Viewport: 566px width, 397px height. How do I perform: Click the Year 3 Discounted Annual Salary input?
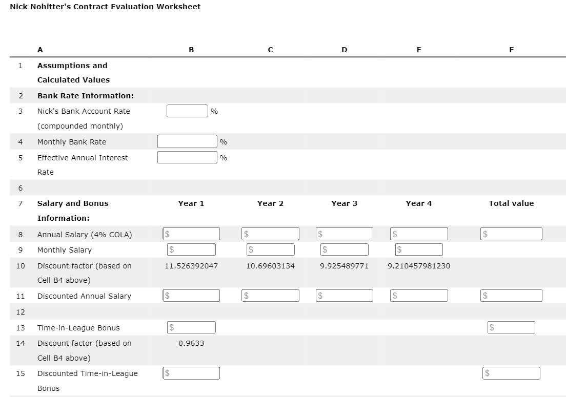pyautogui.click(x=344, y=295)
